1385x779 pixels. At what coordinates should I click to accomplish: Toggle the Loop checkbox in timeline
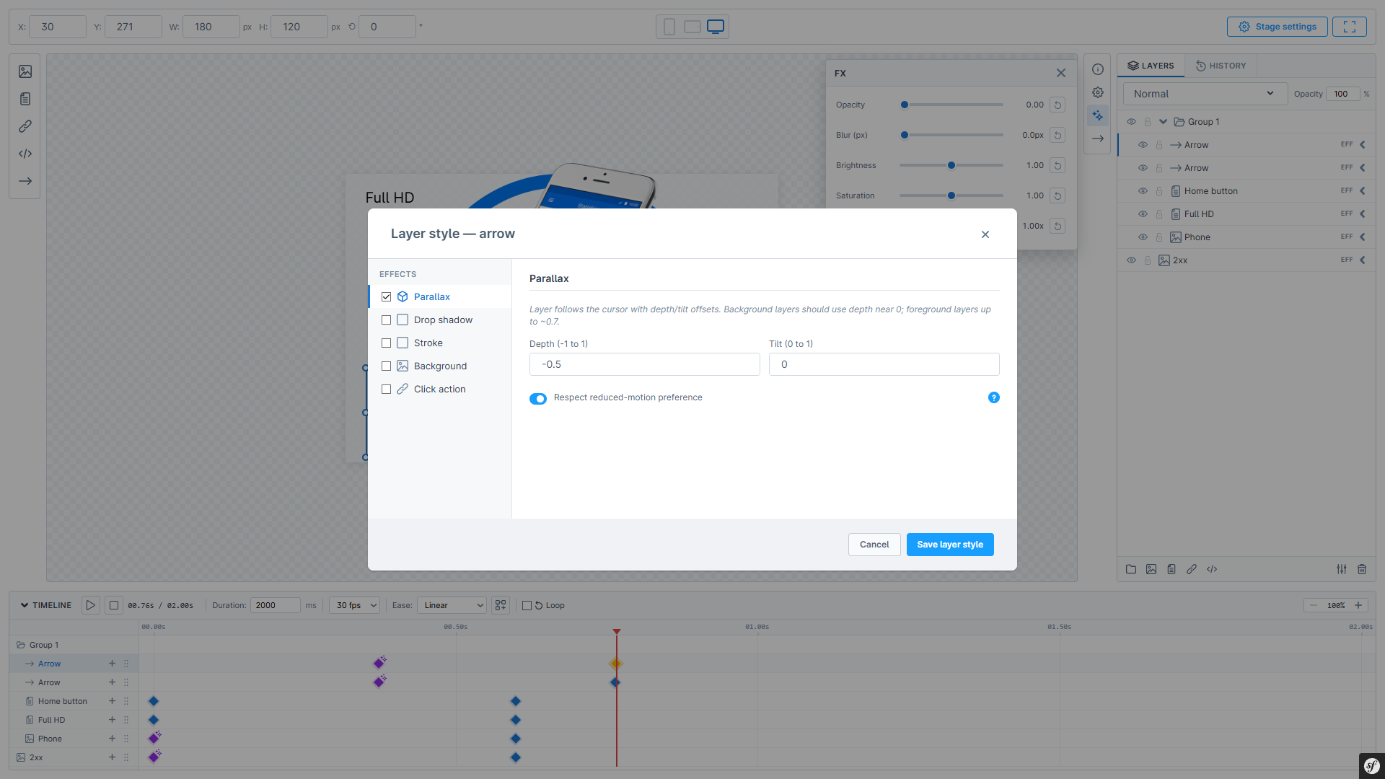[527, 606]
